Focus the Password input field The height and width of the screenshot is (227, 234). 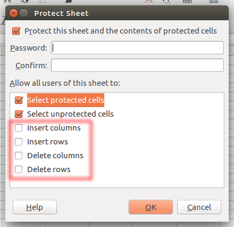coord(137,48)
